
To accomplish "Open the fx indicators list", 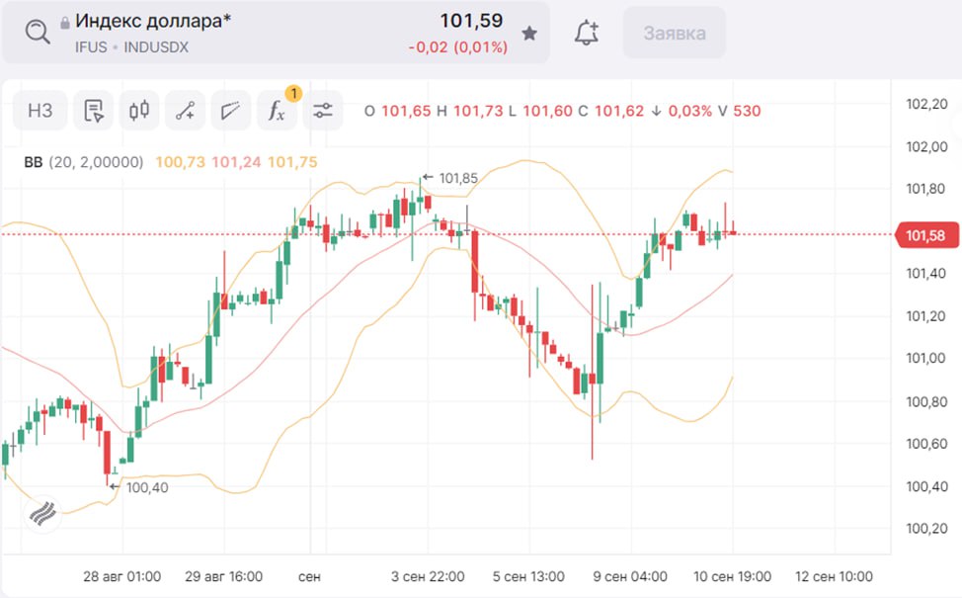I will pos(277,111).
